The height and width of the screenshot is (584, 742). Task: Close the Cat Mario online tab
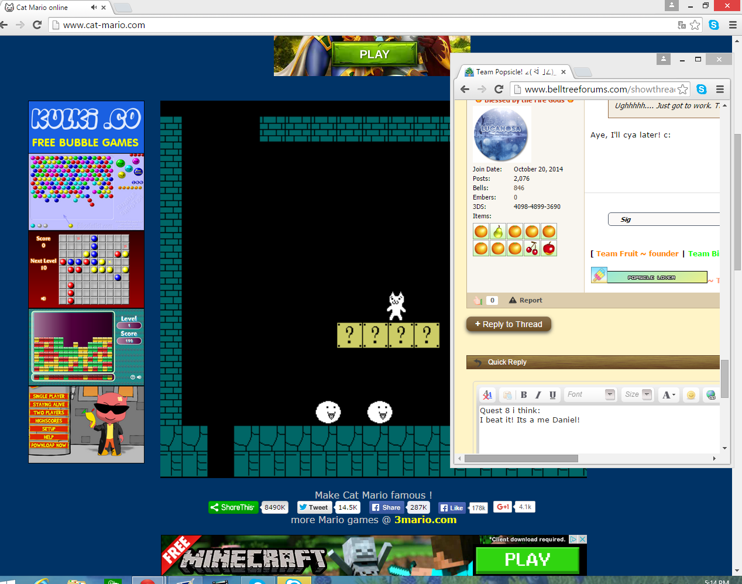point(104,8)
